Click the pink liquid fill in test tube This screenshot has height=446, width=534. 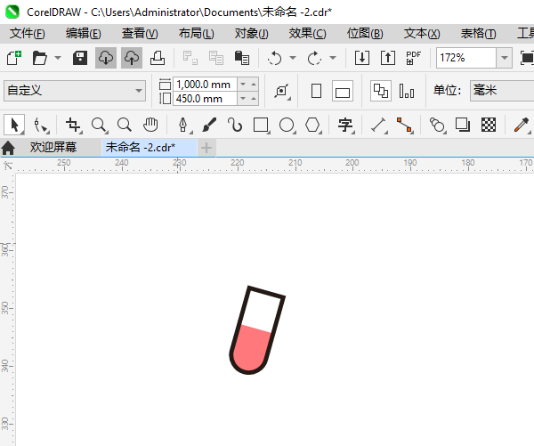pos(251,349)
